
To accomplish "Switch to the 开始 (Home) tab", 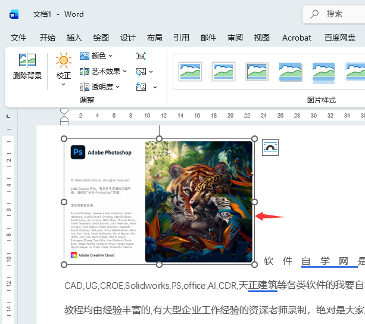I will (48, 38).
